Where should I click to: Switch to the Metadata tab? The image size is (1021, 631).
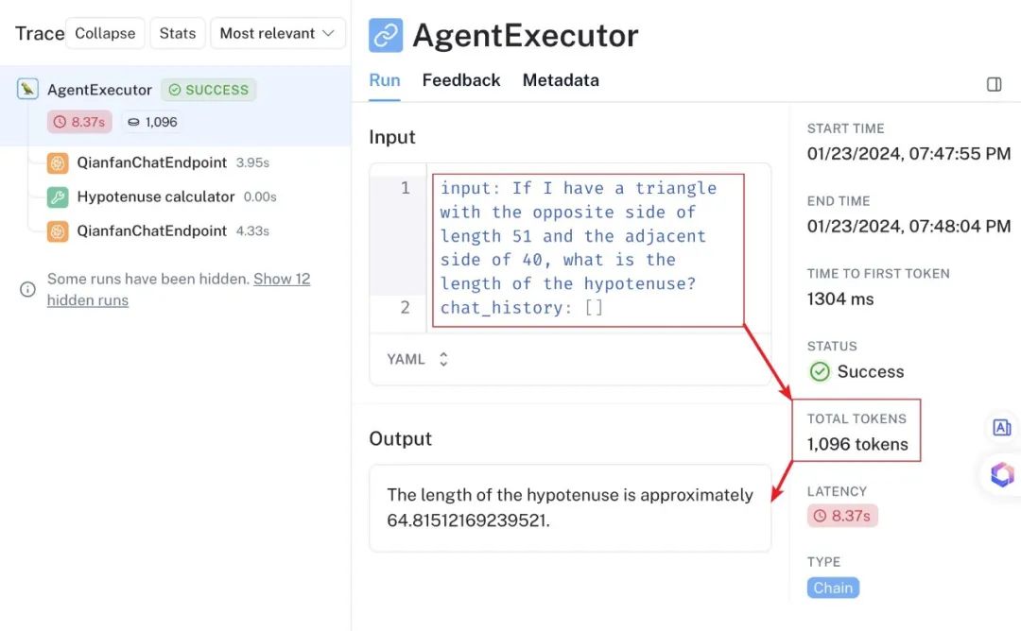(561, 80)
